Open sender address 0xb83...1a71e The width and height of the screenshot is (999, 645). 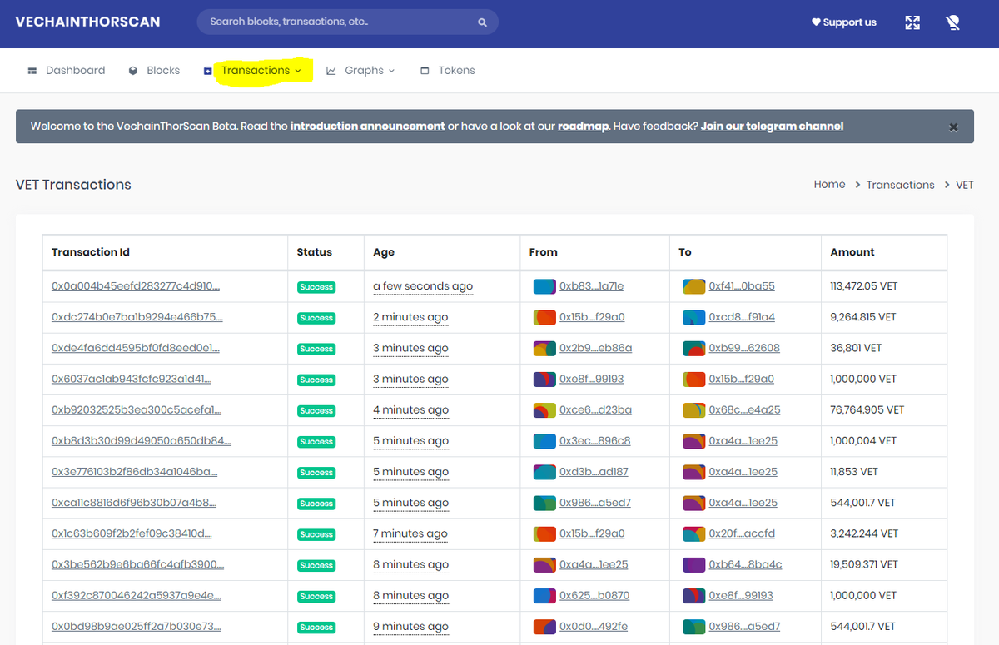coord(591,286)
